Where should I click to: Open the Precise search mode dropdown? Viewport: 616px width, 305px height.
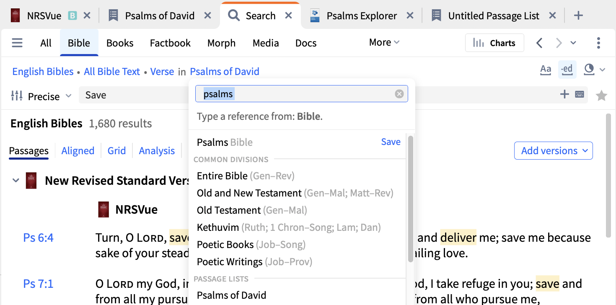[x=41, y=96]
